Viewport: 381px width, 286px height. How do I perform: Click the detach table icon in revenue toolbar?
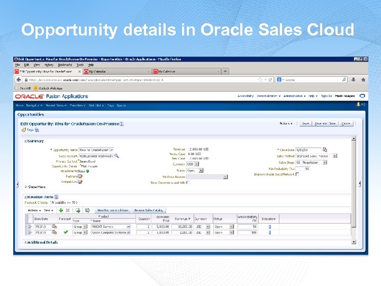(x=87, y=210)
